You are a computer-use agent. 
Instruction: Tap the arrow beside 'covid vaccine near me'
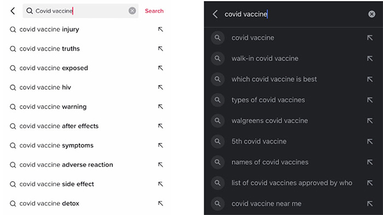tap(370, 204)
